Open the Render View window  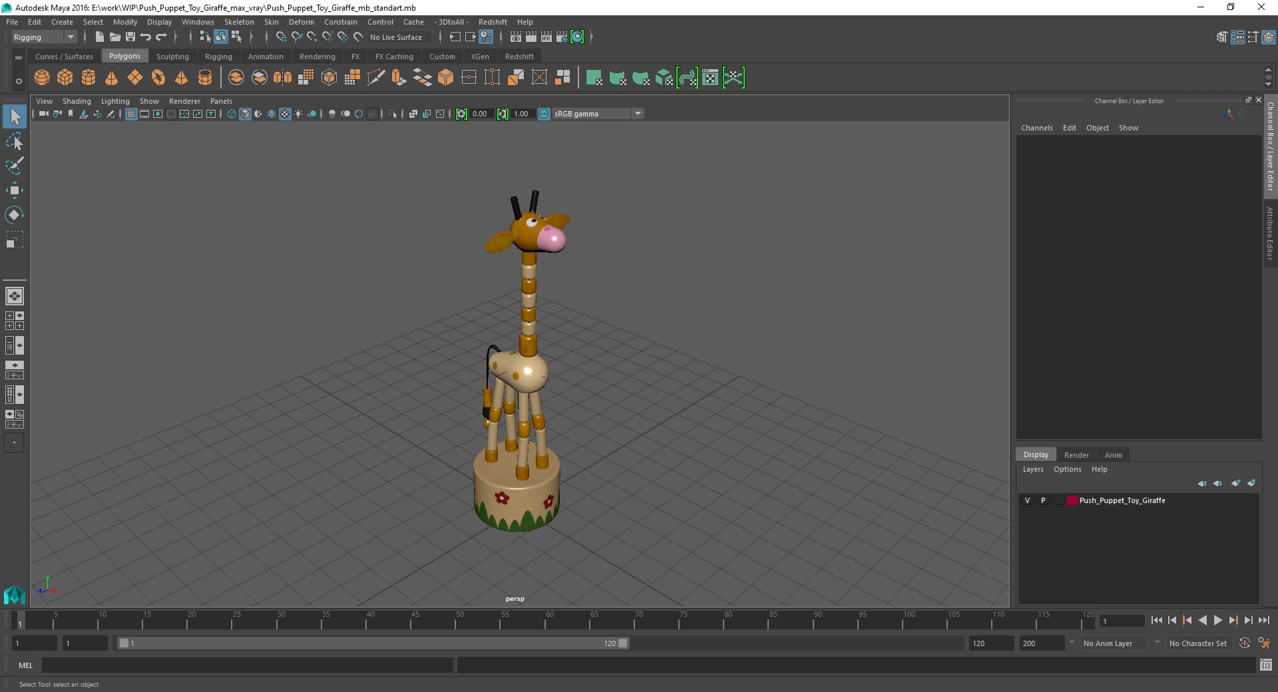point(516,37)
